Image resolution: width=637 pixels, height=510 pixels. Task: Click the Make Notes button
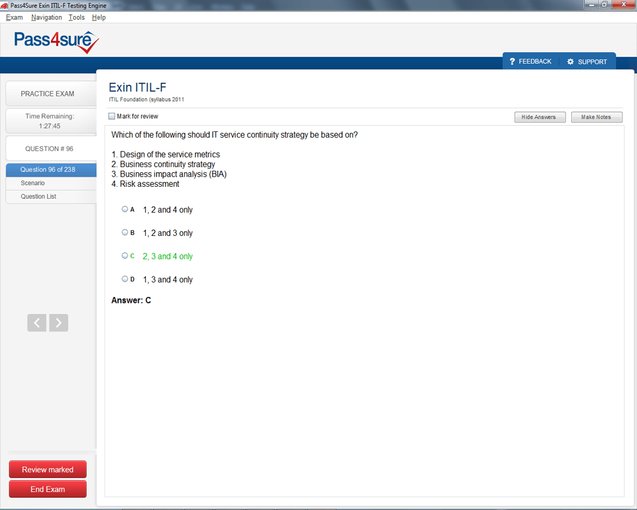596,117
